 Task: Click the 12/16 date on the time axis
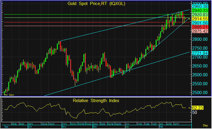tap(111, 124)
